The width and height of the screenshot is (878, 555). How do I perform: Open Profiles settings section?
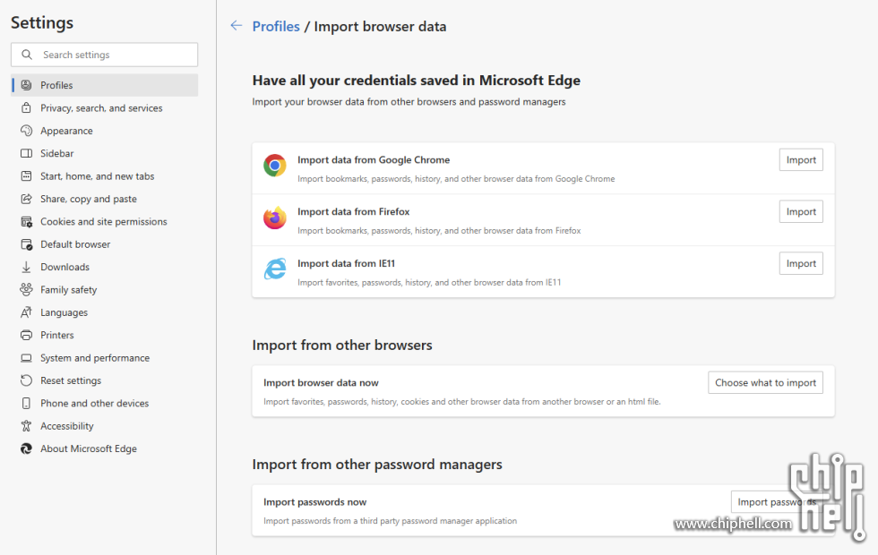(104, 85)
